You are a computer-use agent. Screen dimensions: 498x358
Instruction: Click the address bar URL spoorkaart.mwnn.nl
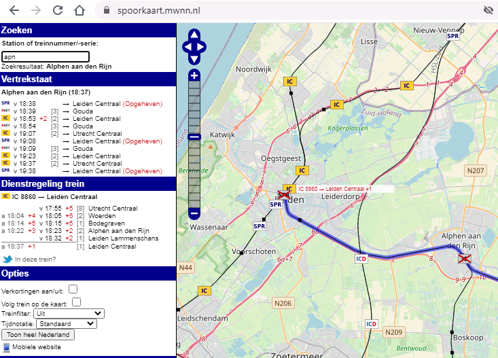(x=159, y=10)
